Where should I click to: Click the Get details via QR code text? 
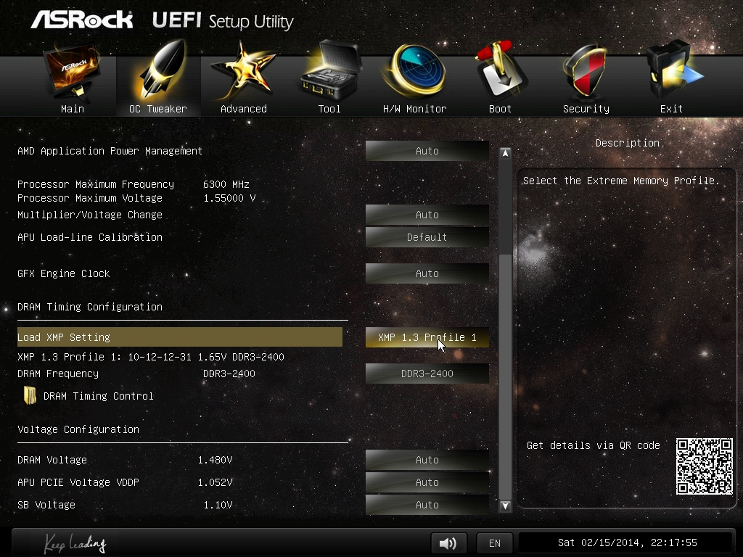(x=594, y=445)
